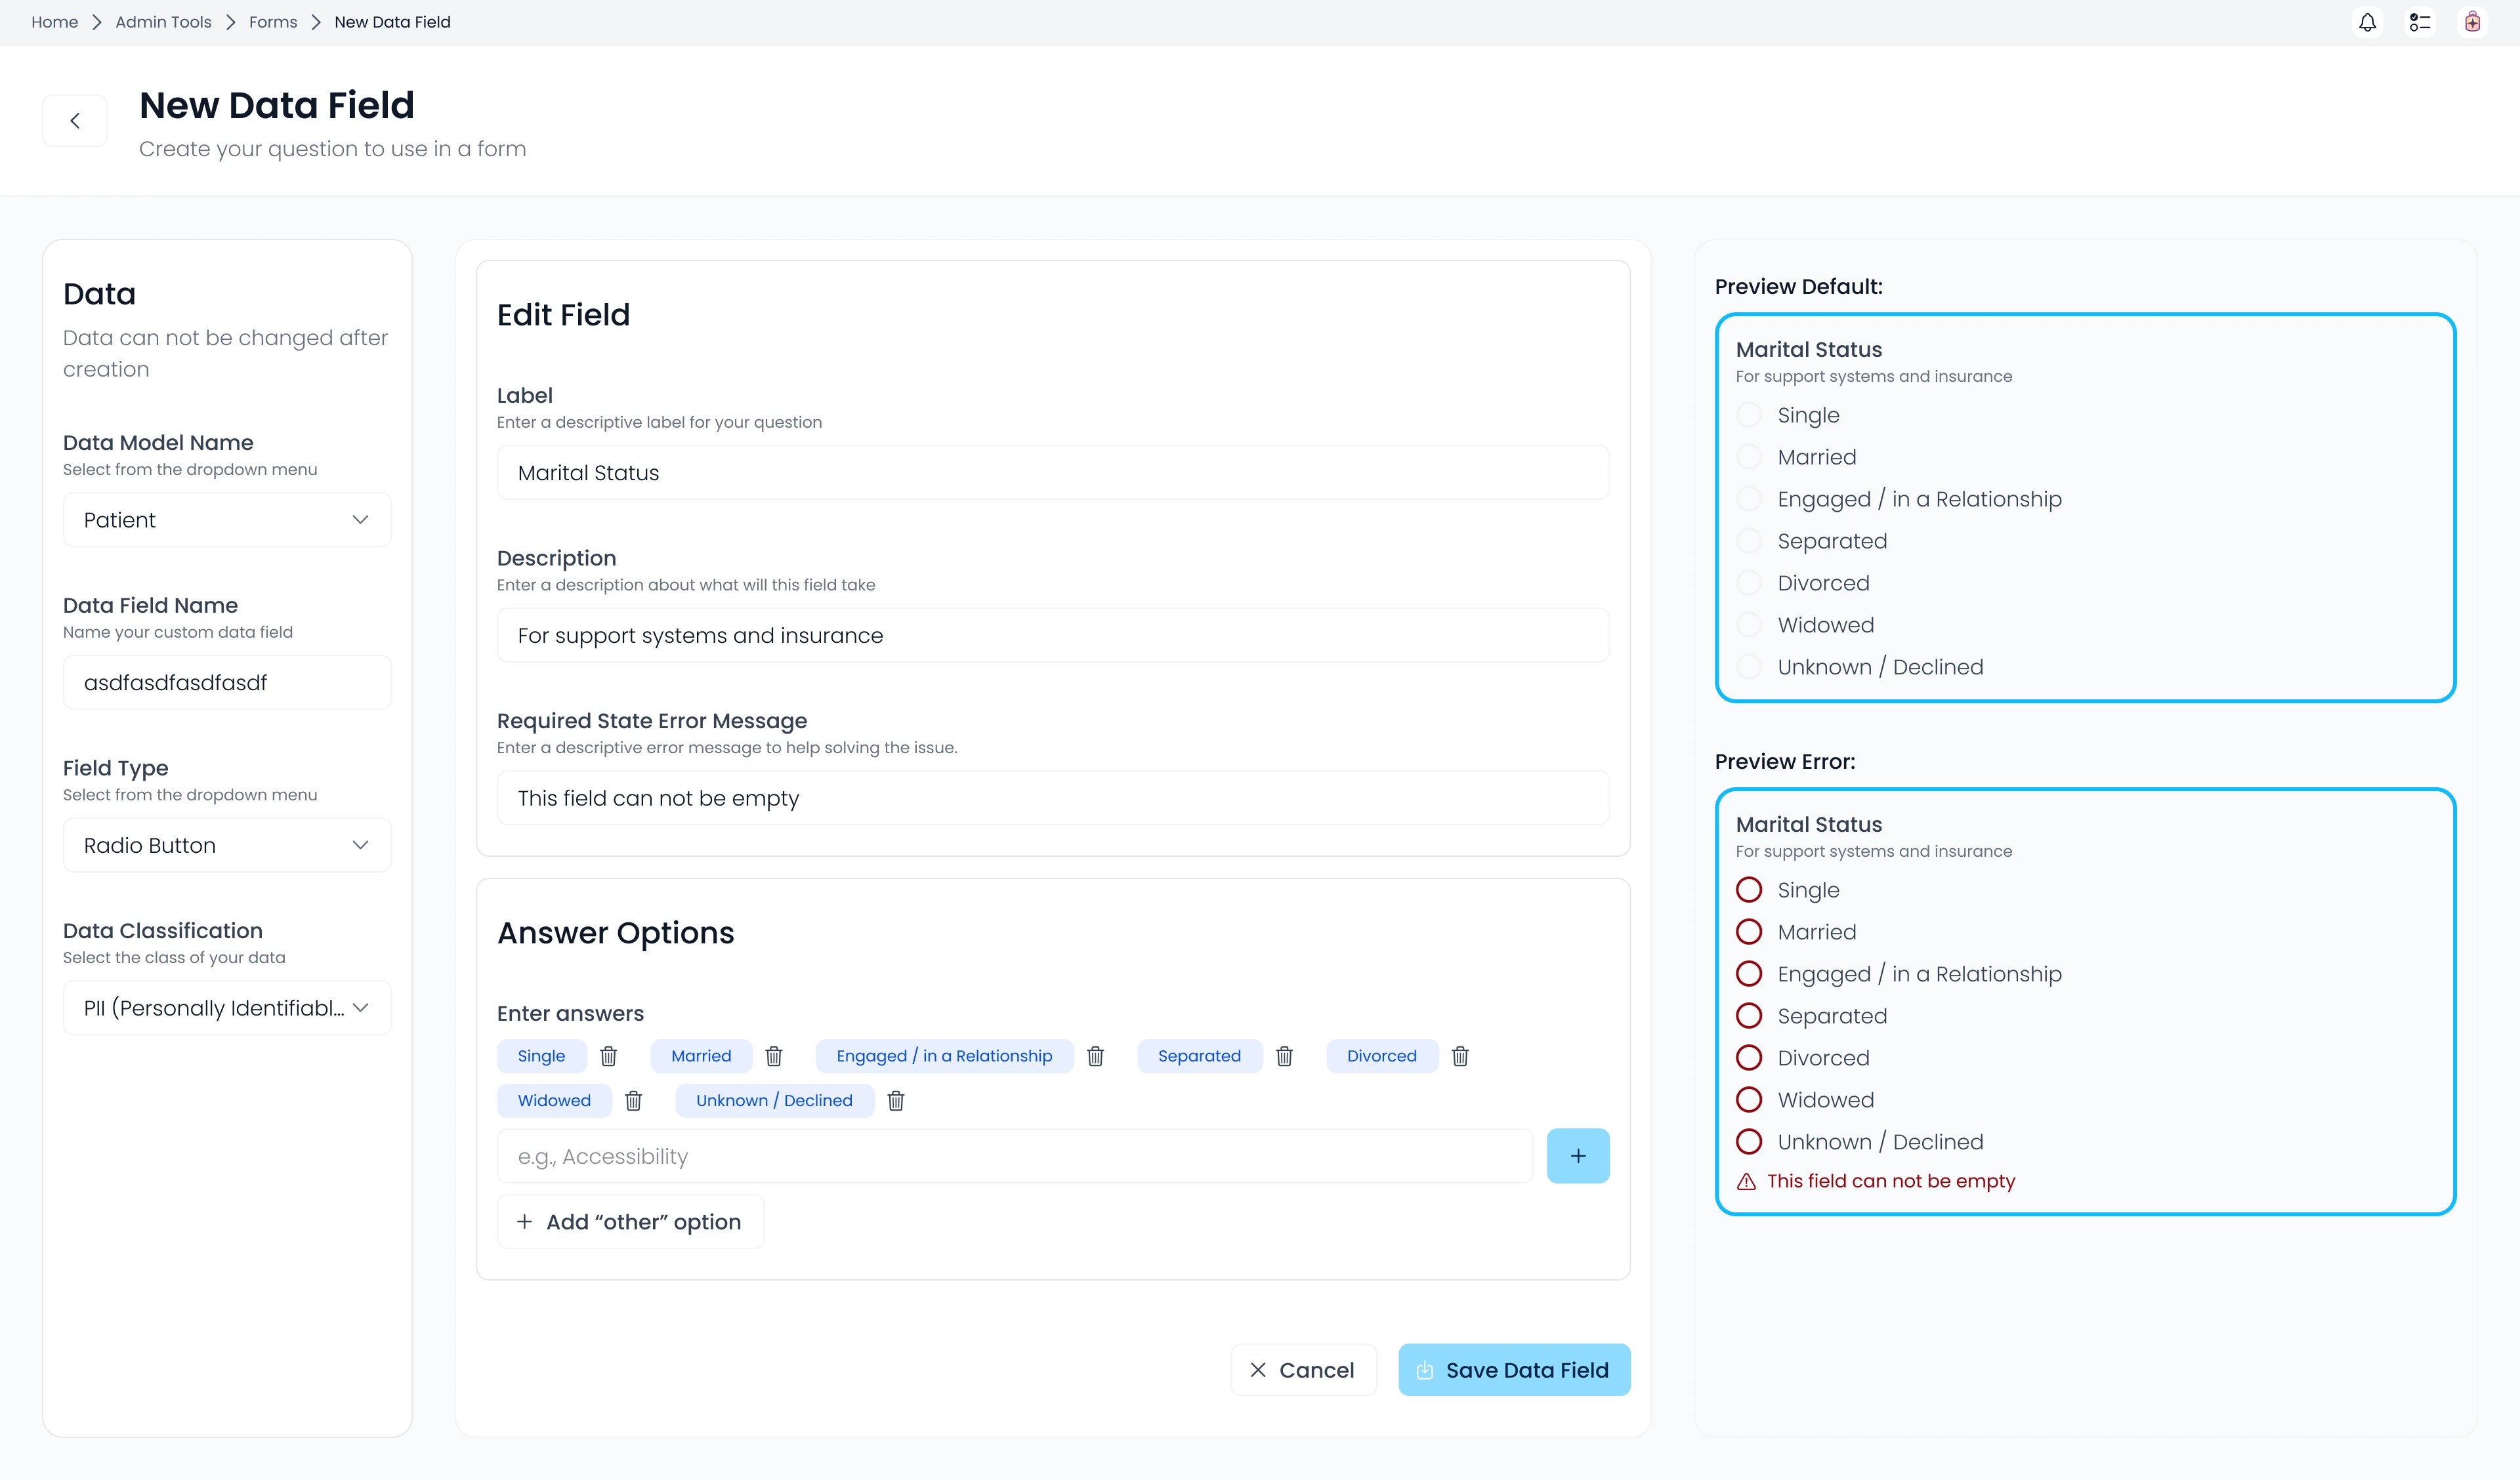Open the task list icon in header
Image resolution: width=2520 pixels, height=1480 pixels.
[x=2419, y=22]
